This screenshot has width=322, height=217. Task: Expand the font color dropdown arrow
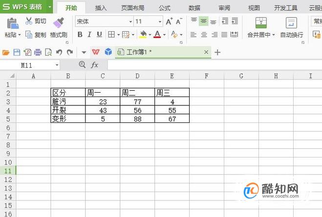[x=164, y=35]
